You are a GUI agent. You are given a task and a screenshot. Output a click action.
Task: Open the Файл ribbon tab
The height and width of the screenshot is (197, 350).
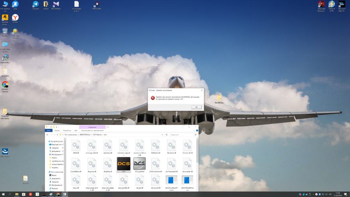click(x=48, y=130)
